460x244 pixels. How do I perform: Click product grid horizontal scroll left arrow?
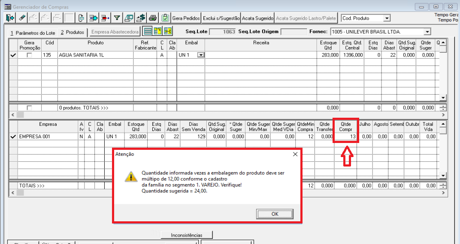coord(12,115)
